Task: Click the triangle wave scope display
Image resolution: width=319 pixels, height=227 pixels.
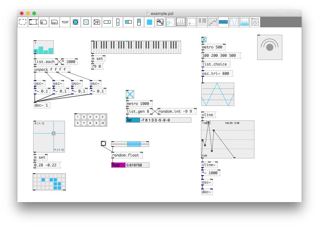Action: pyautogui.click(x=218, y=94)
